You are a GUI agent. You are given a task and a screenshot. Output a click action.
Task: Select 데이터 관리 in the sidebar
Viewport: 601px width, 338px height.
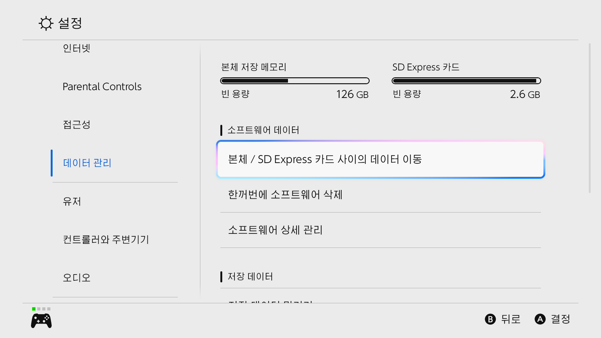point(87,163)
